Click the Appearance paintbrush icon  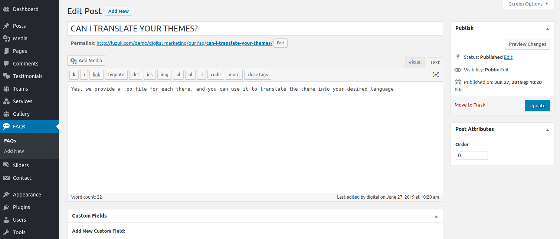pos(6,195)
